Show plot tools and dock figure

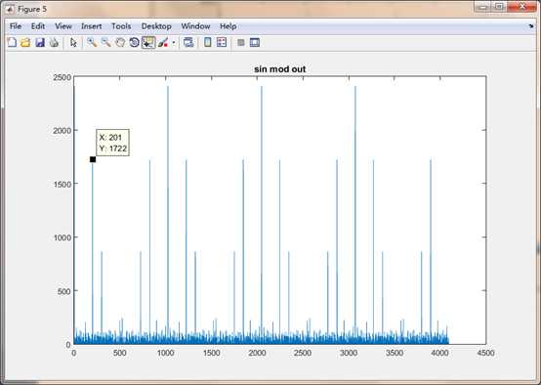tap(255, 42)
